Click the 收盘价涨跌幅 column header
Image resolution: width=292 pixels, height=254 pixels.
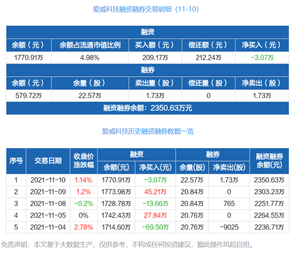84,161
